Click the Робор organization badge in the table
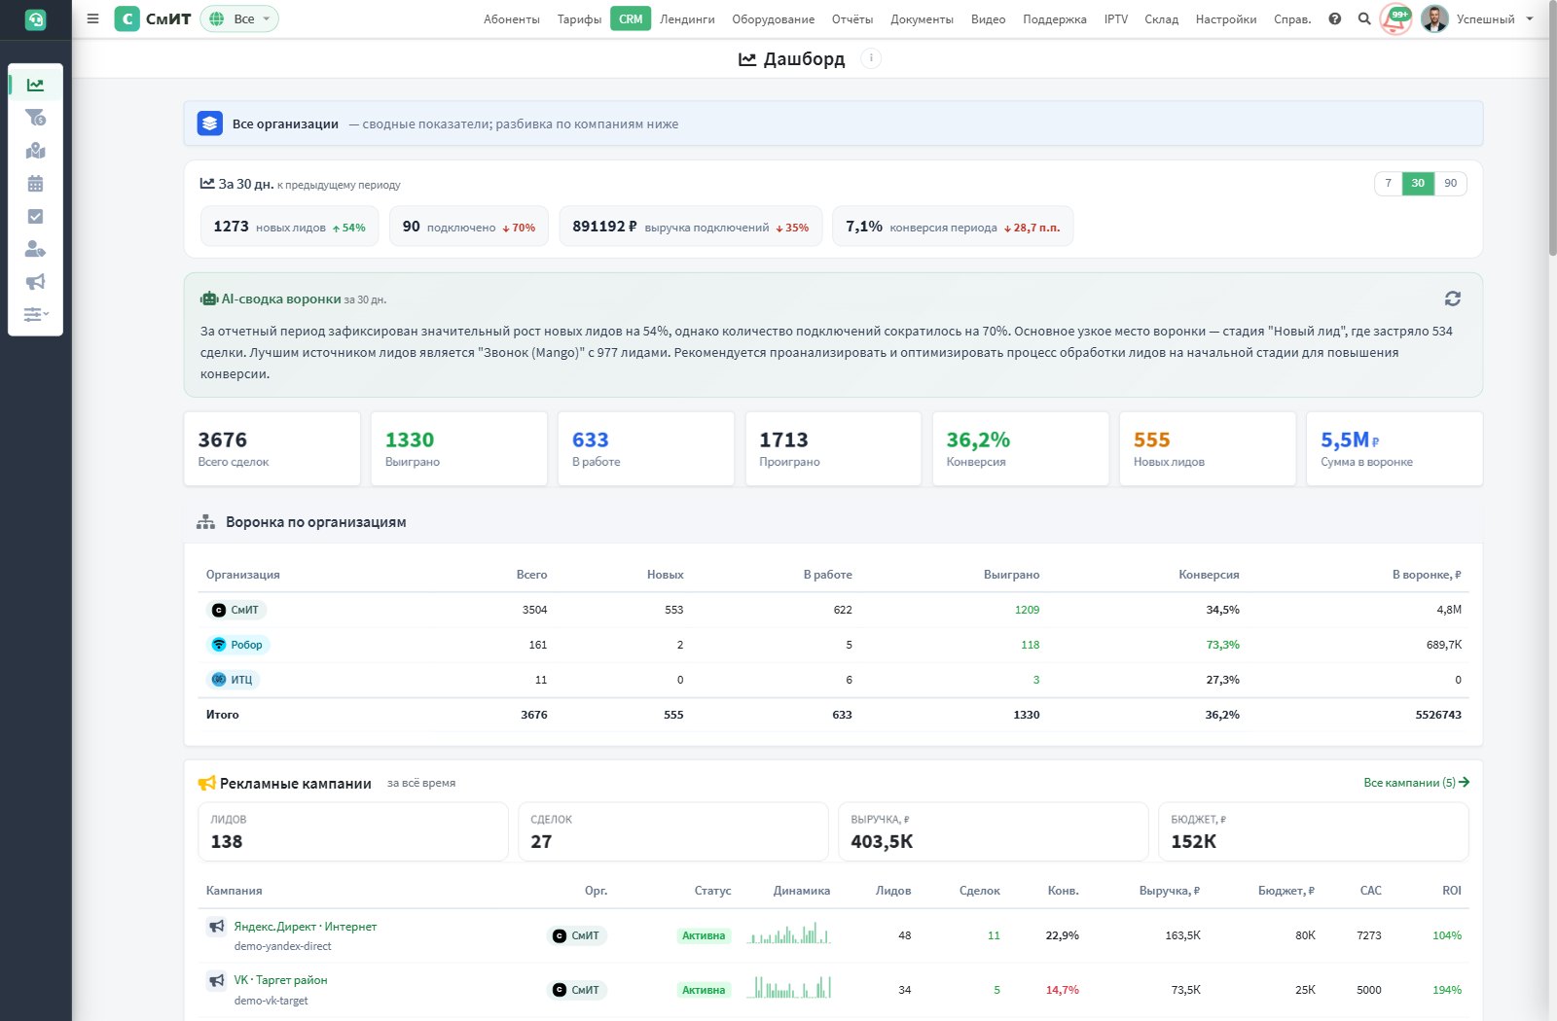 click(237, 645)
